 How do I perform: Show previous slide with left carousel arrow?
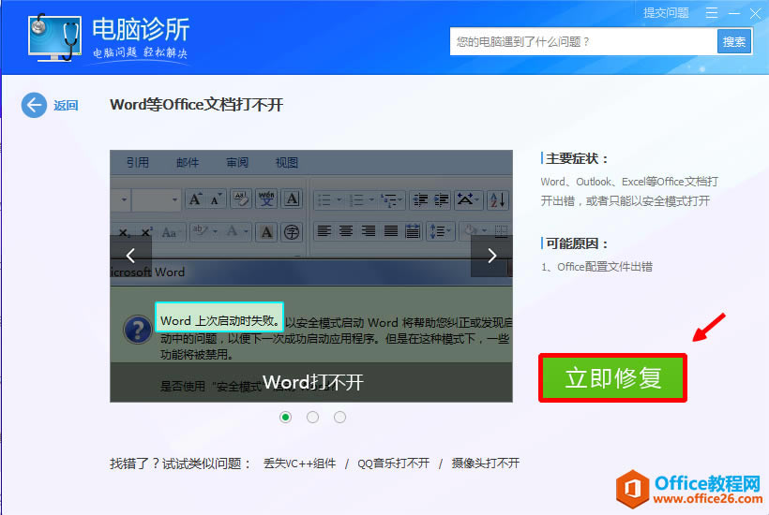131,256
